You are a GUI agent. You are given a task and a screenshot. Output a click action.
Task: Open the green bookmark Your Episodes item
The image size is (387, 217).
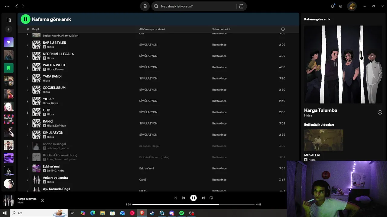pyautogui.click(x=8, y=68)
